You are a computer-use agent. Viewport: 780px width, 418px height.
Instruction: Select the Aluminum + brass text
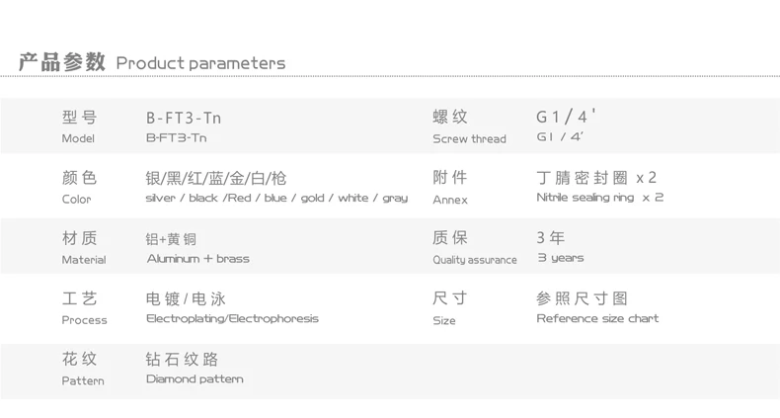coord(197,259)
